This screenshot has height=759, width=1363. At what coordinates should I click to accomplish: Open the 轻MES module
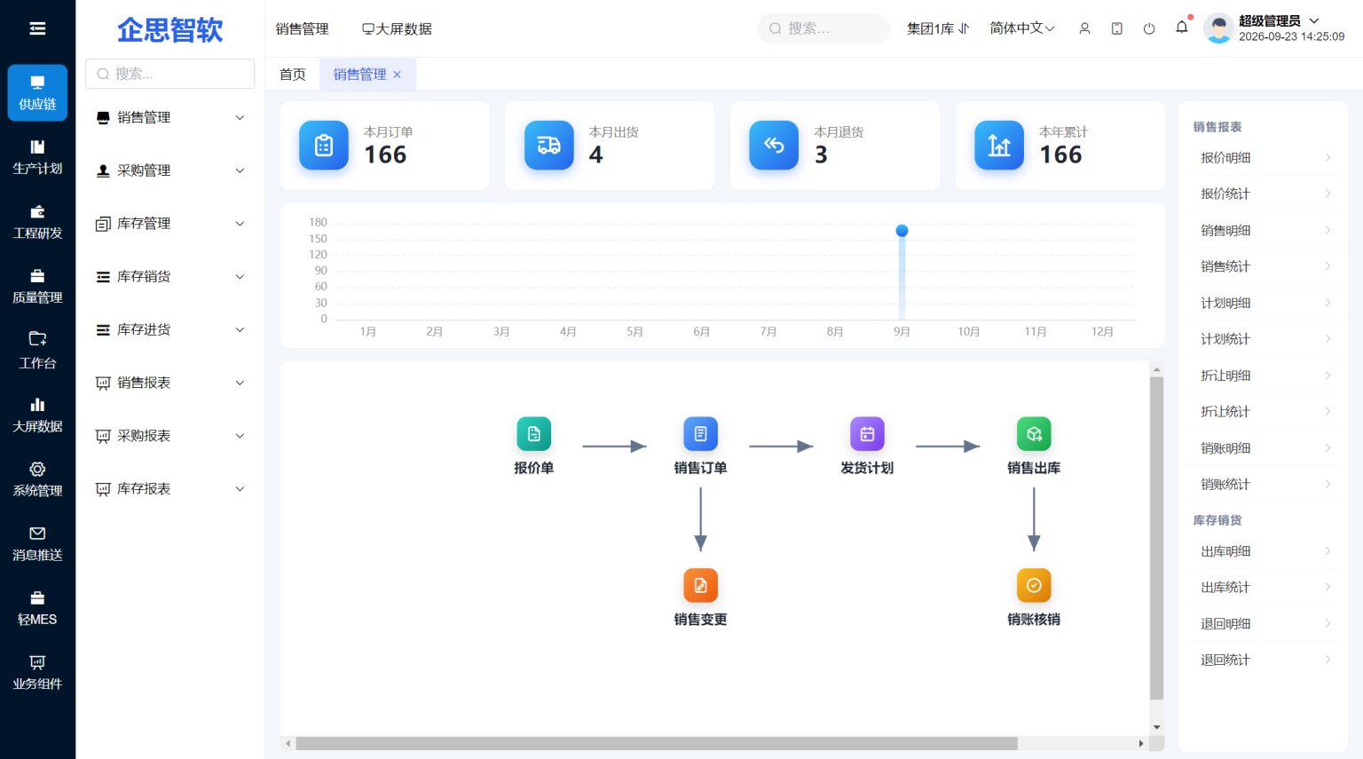click(x=37, y=609)
